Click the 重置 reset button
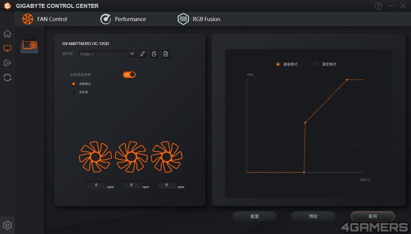411x234 pixels. 254,216
